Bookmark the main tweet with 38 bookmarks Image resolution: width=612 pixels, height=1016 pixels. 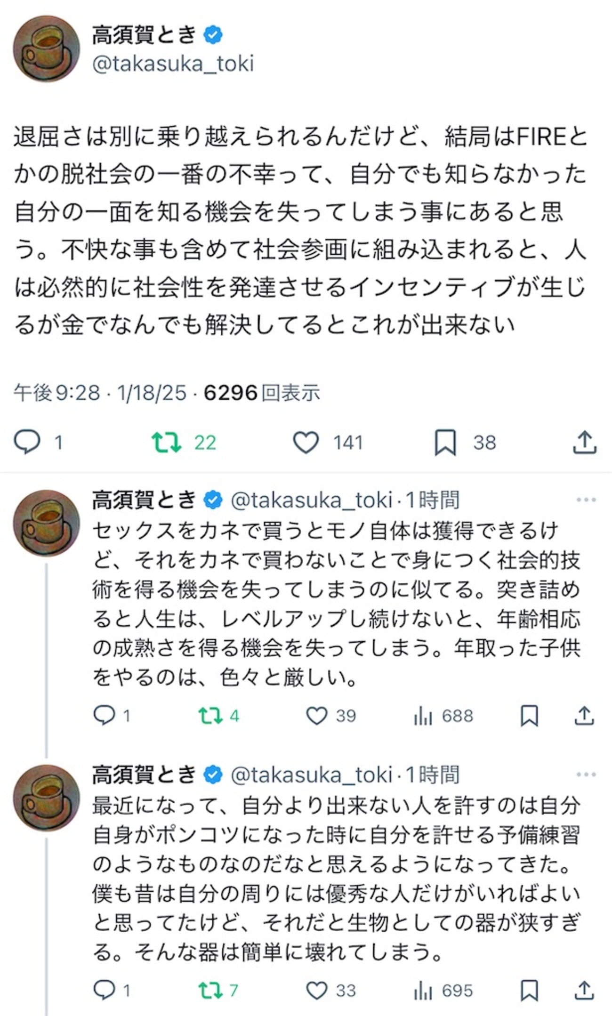coord(445,443)
